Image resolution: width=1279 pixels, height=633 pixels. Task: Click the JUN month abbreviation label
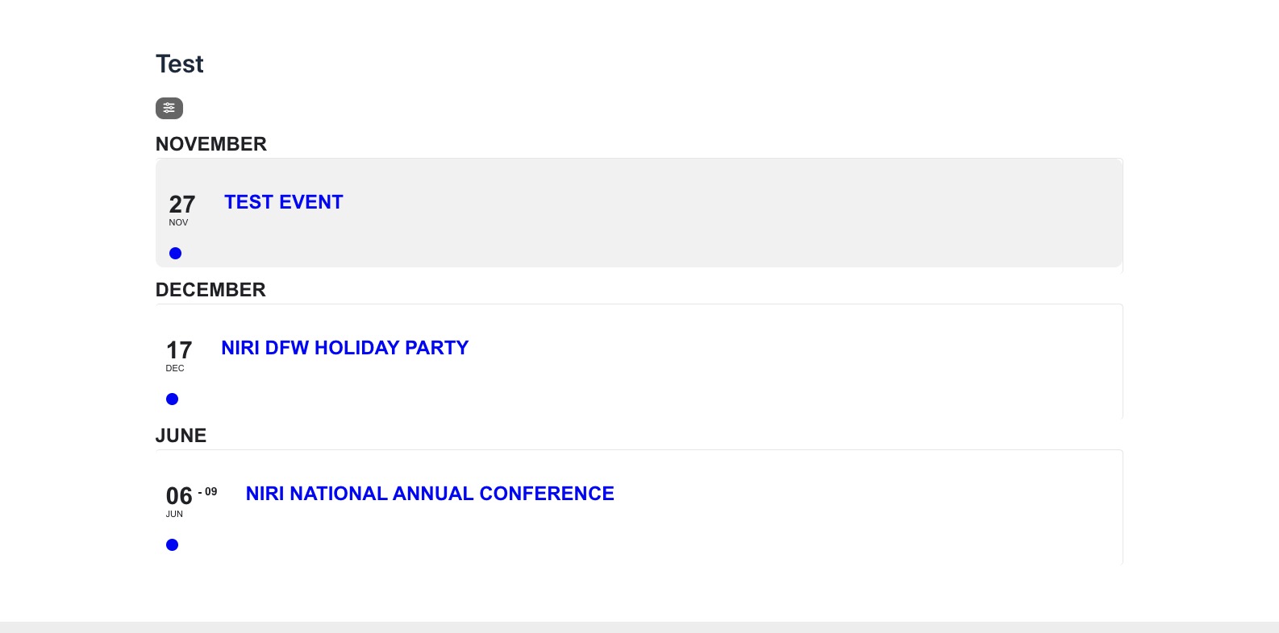click(x=174, y=515)
